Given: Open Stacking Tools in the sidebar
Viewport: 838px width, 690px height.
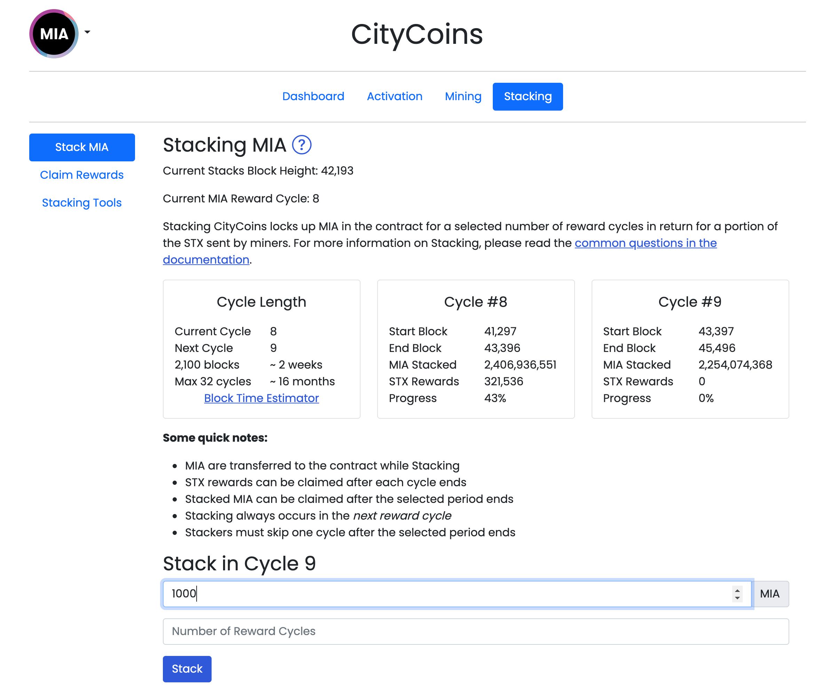Looking at the screenshot, I should pos(81,203).
